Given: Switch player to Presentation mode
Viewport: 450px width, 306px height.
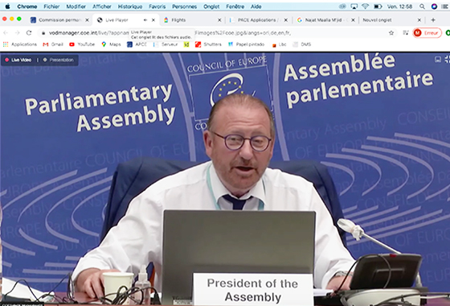Looking at the screenshot, I should (x=58, y=60).
